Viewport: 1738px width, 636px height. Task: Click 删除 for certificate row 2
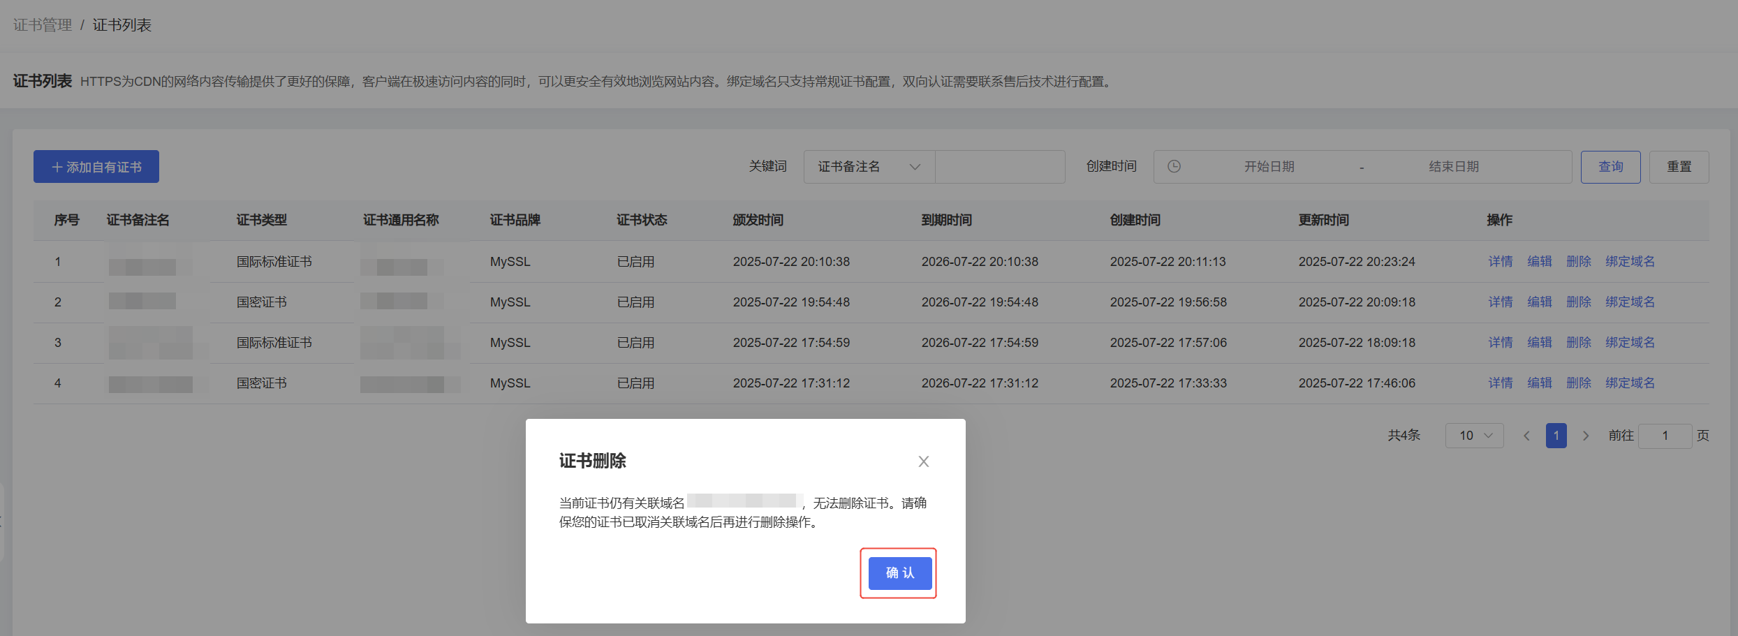(x=1579, y=302)
